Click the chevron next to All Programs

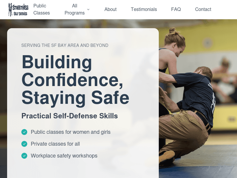point(88,9)
